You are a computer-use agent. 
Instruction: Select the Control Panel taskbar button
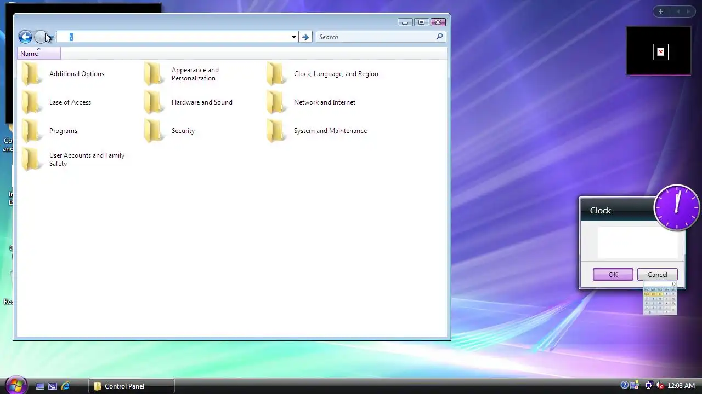point(132,386)
